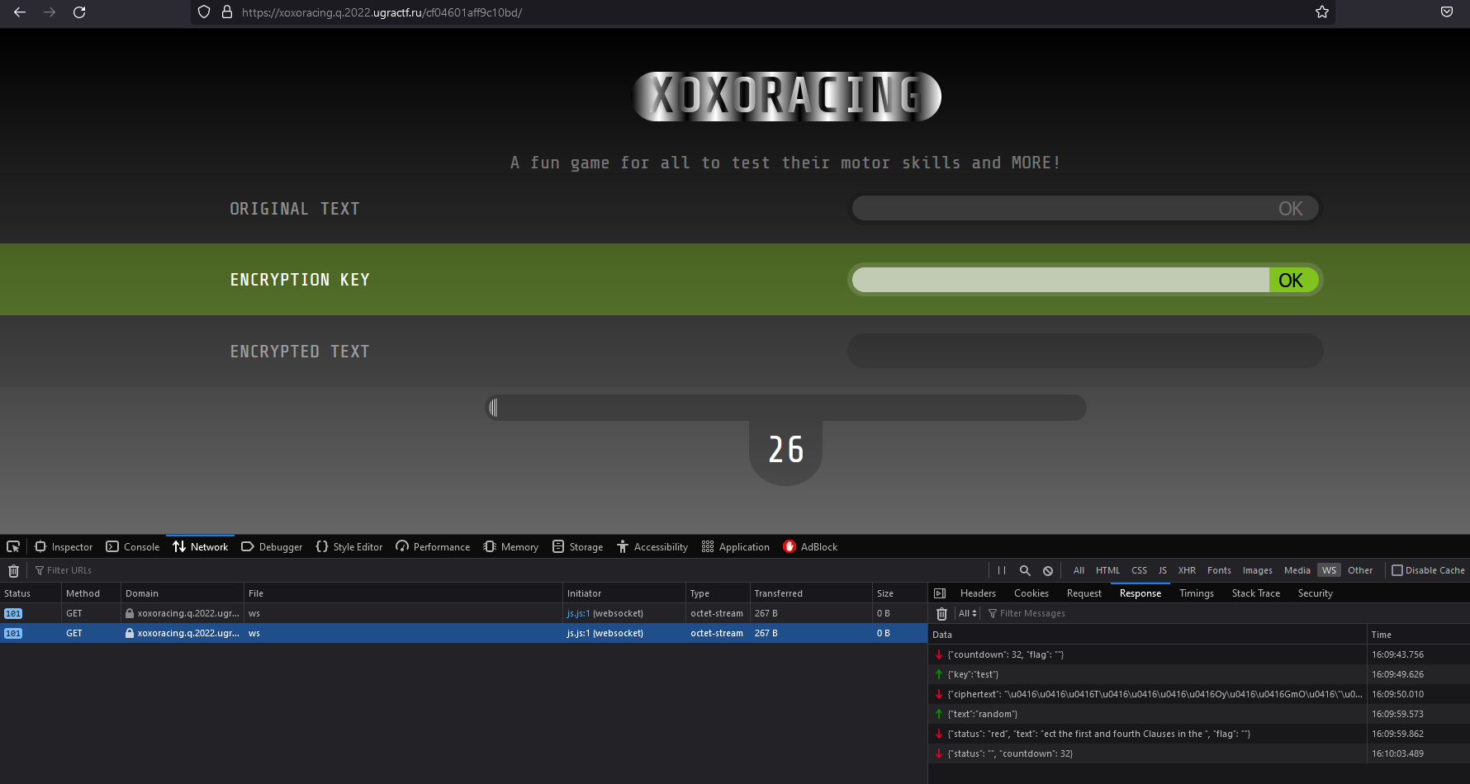Collapse the request details side panel
Viewport: 1470px width, 784px height.
940,593
